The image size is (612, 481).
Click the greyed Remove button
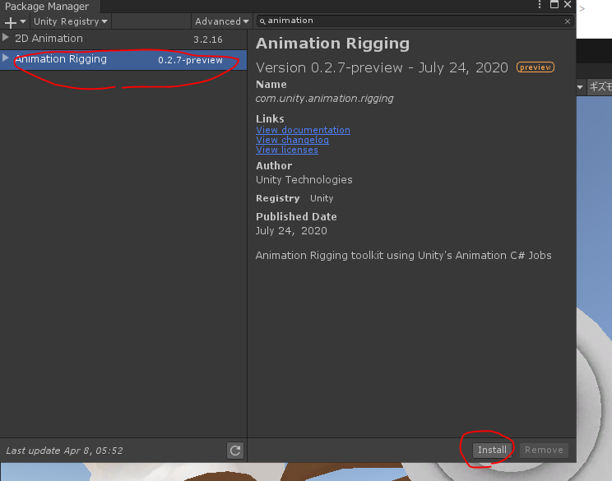click(x=544, y=450)
